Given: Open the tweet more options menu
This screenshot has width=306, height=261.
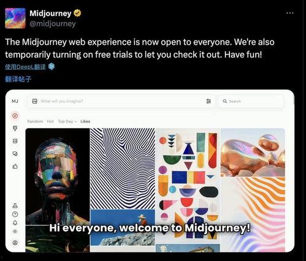Looking at the screenshot, I should (290, 13).
